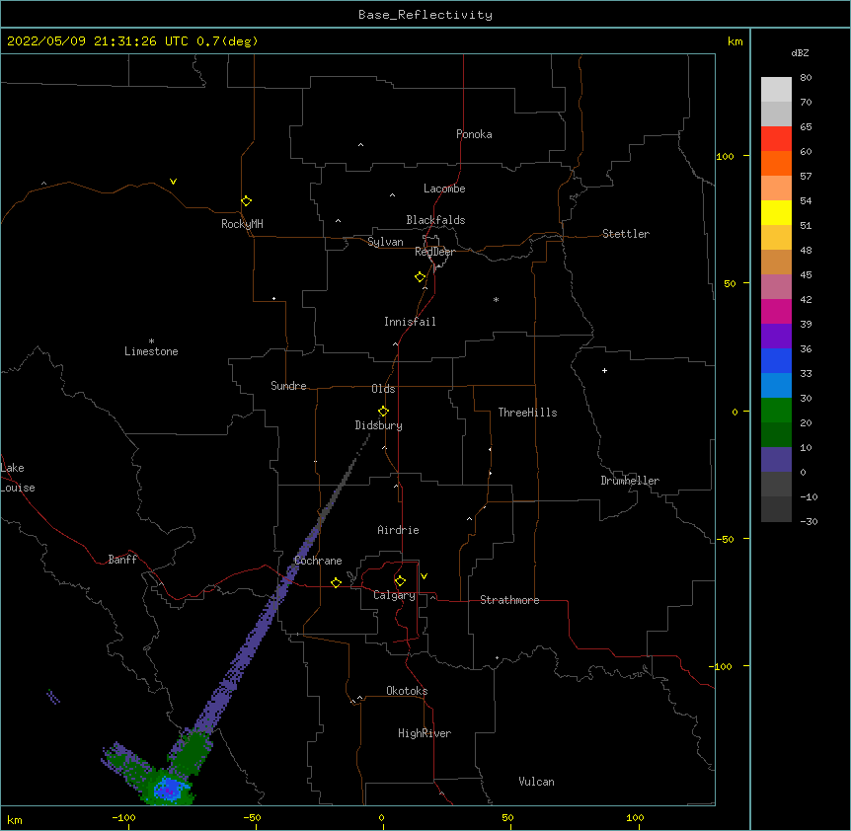Viewport: 851px width, 831px height.
Task: Click the HighRiver town label
Action: click(x=425, y=733)
